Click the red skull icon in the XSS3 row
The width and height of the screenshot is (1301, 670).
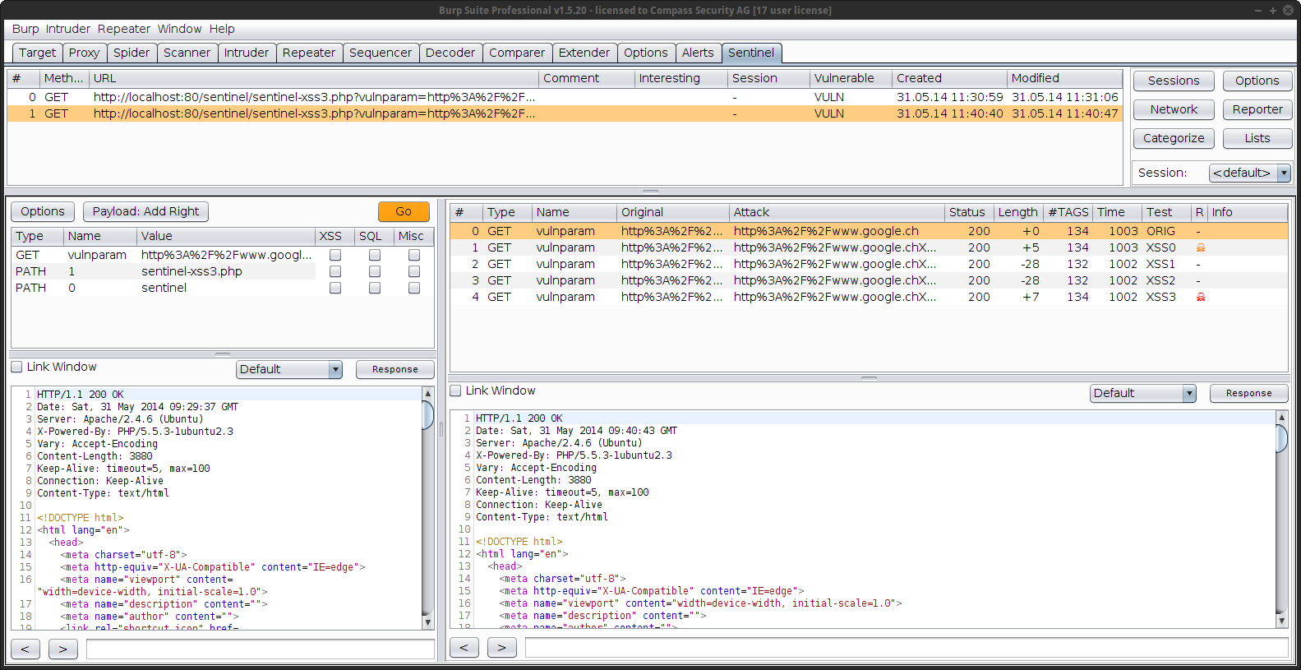pyautogui.click(x=1200, y=297)
